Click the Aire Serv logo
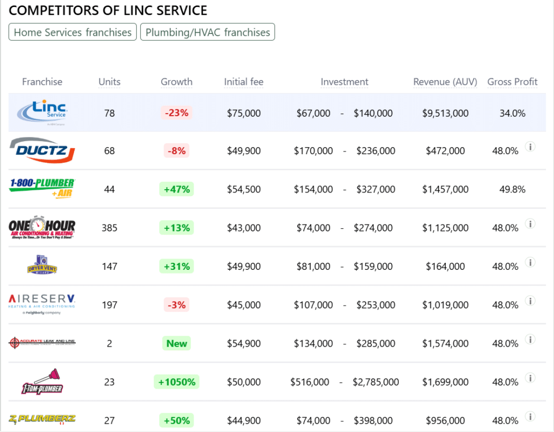The width and height of the screenshot is (554, 432). pos(42,304)
